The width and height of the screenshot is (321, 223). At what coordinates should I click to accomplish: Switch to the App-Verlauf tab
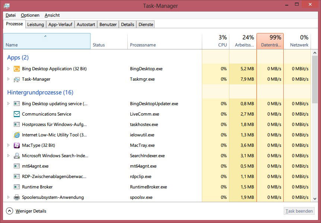[x=60, y=25]
